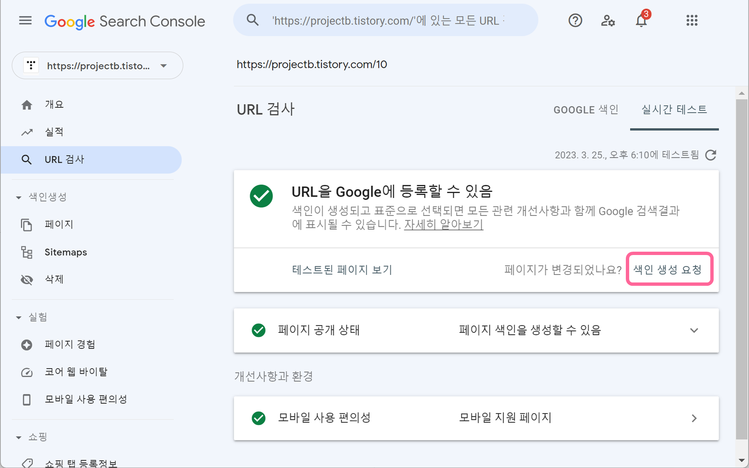Open the Google apps grid
Viewport: 749px width, 468px height.
tap(692, 20)
